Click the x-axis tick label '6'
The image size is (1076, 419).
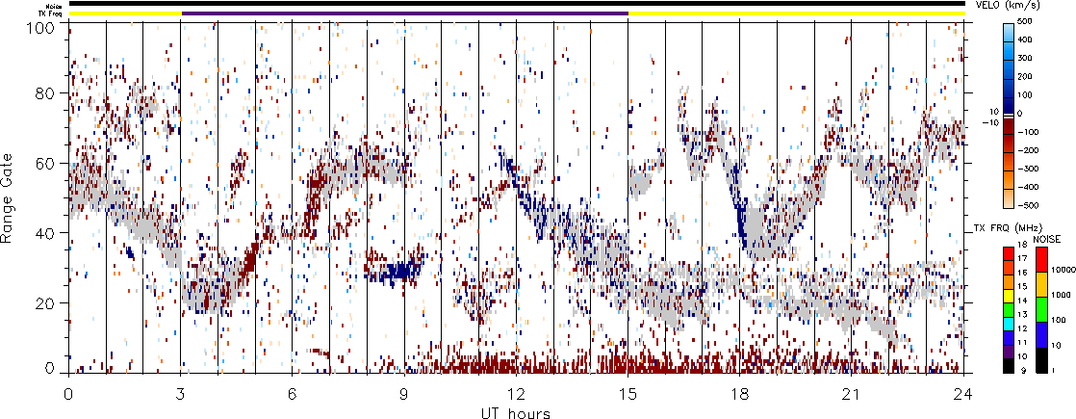293,394
